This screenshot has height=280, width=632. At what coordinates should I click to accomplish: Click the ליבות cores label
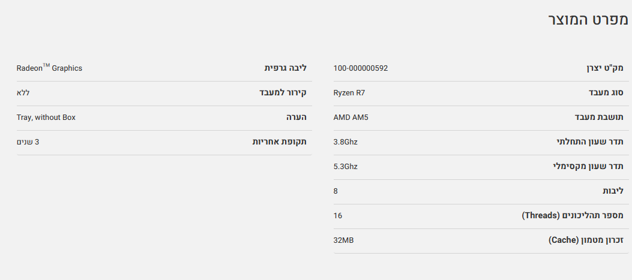(x=613, y=191)
